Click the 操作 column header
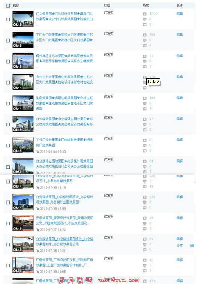 [x=179, y=5]
